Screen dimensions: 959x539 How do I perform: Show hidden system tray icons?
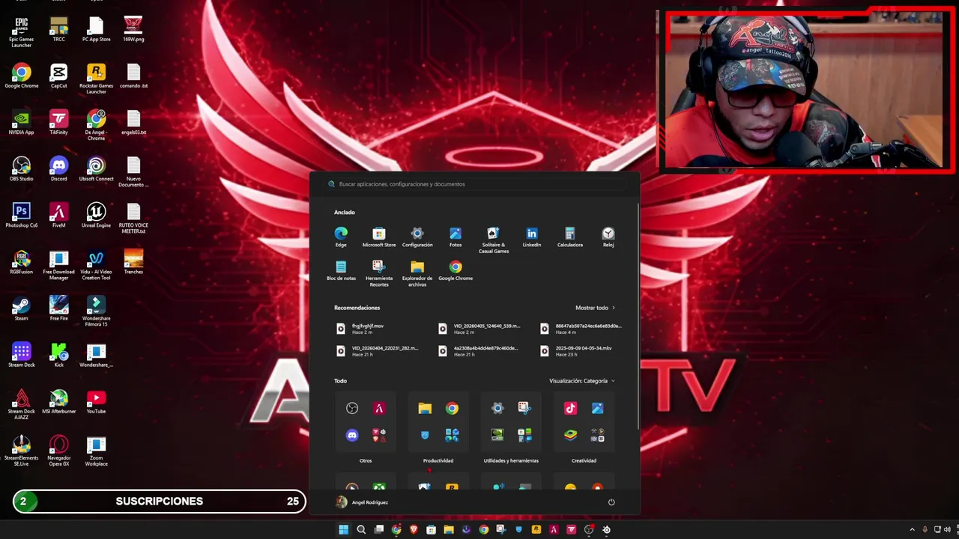[912, 529]
